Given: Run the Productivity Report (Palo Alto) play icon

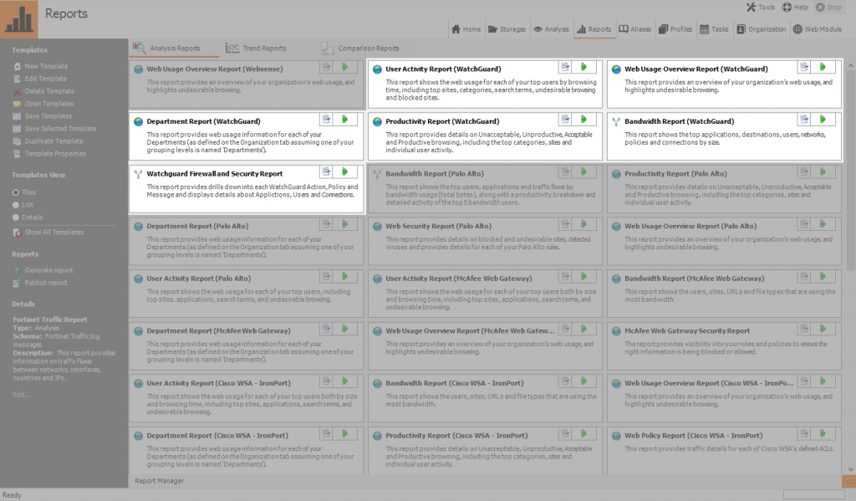Looking at the screenshot, I should point(823,171).
